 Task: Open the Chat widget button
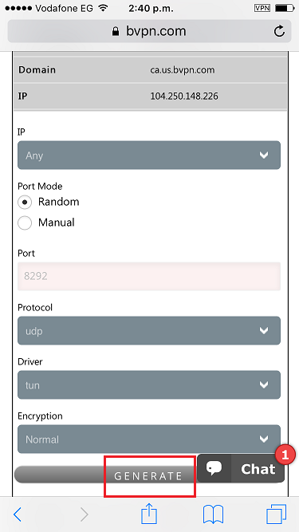pyautogui.click(x=241, y=468)
